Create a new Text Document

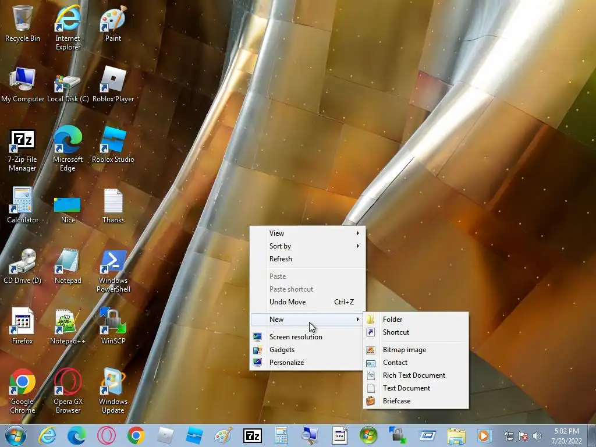(x=416, y=388)
